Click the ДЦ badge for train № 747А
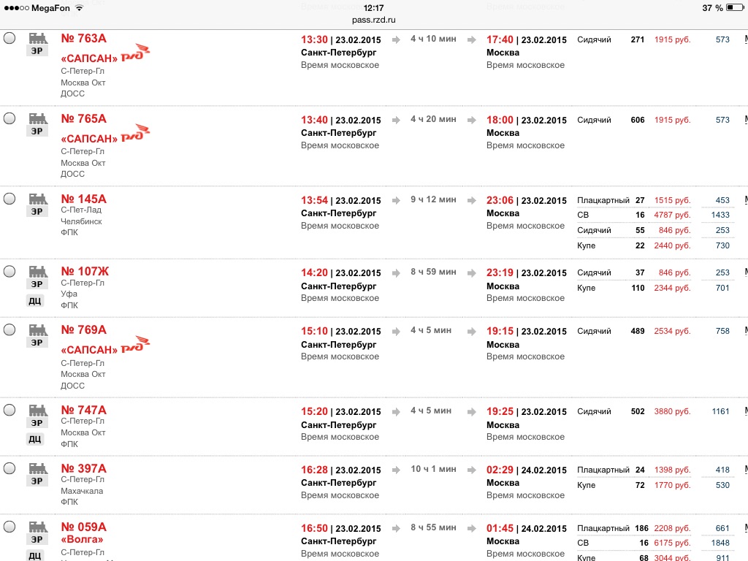748x561 pixels. (x=35, y=439)
